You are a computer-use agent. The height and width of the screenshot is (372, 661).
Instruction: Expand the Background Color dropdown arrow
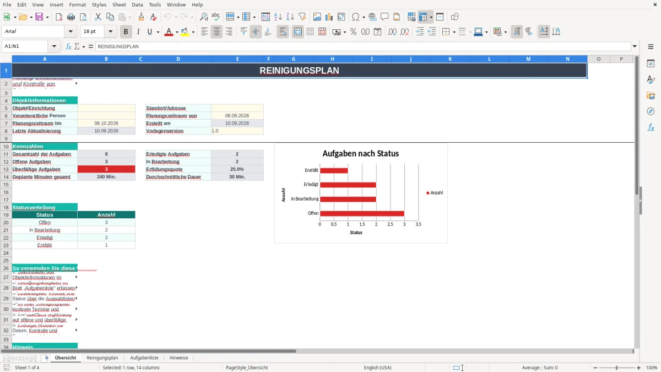click(193, 32)
